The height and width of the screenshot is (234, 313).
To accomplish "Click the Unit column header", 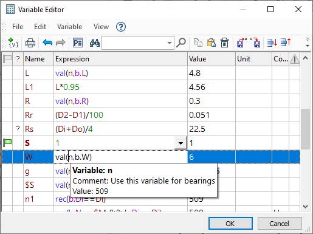I will coord(254,59).
